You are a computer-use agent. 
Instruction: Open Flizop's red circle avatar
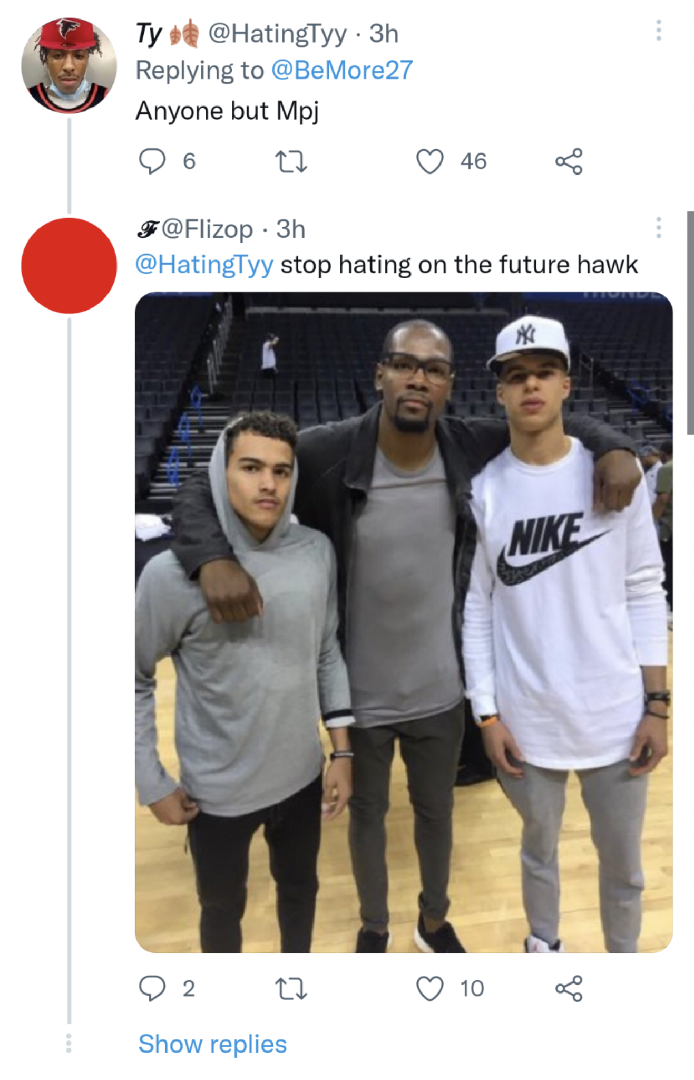69,265
